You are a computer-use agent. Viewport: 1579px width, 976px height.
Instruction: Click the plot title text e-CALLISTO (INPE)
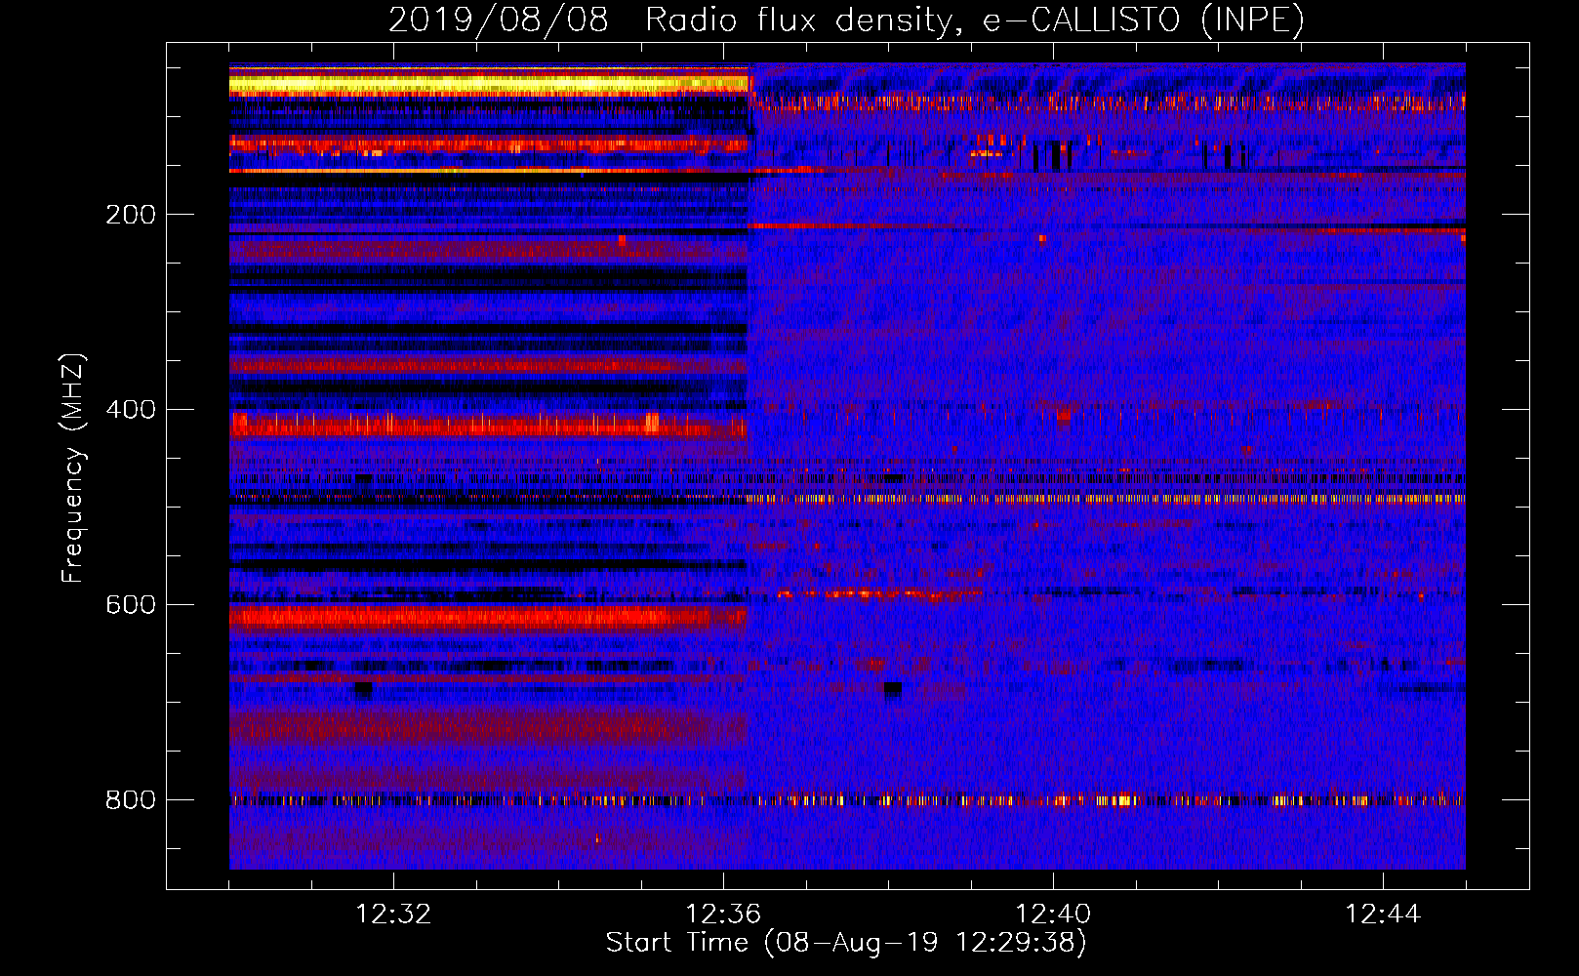click(x=1143, y=20)
